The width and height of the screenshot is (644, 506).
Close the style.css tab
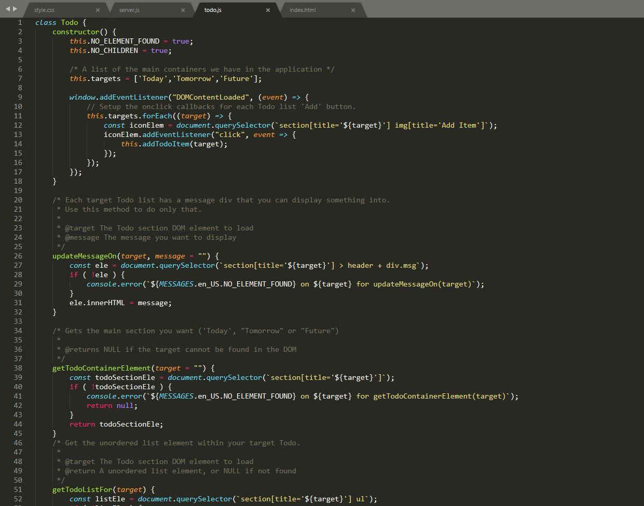(x=98, y=10)
